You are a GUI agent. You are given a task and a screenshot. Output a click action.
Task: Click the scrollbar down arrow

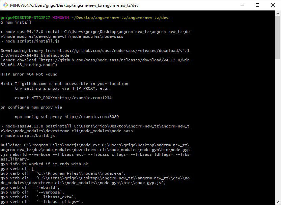click(278, 202)
